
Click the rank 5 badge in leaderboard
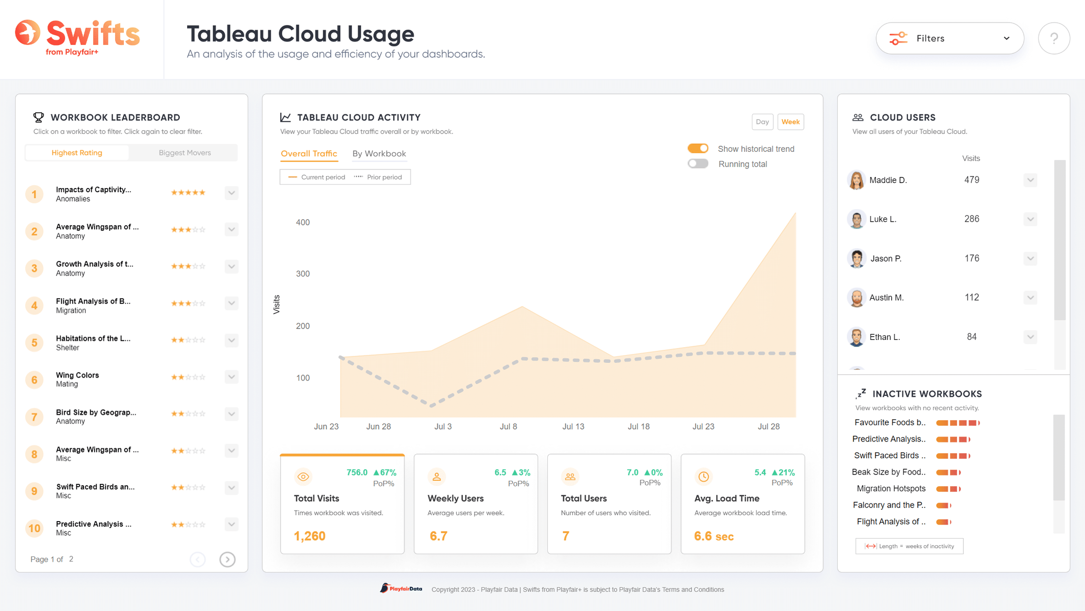[x=34, y=343]
